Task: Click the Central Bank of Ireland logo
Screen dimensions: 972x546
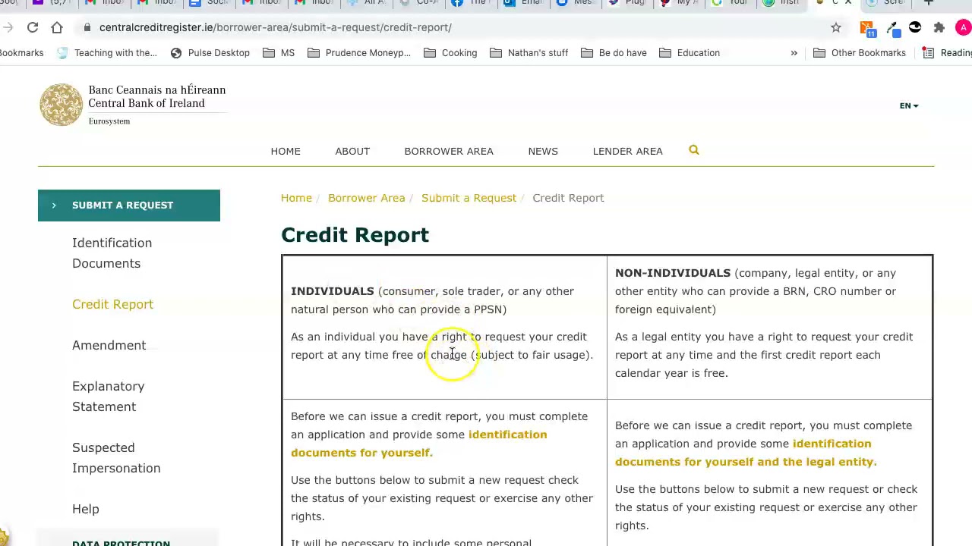Action: pyautogui.click(x=133, y=105)
